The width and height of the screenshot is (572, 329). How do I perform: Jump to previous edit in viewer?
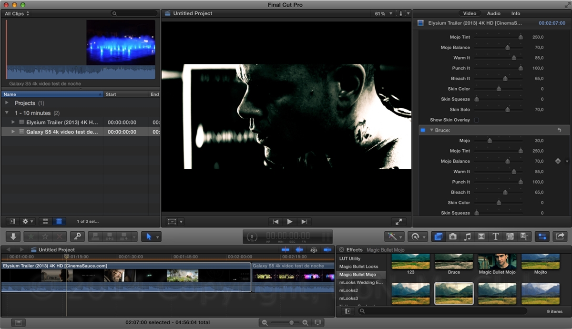pyautogui.click(x=275, y=222)
